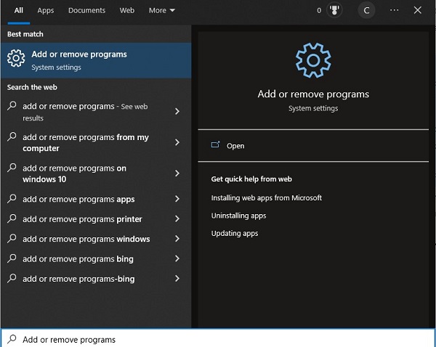Click the Open icon in the preview pane

tap(215, 145)
